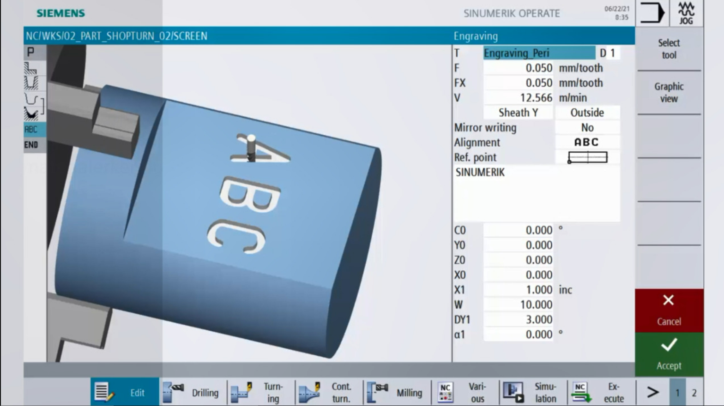Click the C0 angle value field
Viewport: 724px width, 406px height.
coord(518,230)
